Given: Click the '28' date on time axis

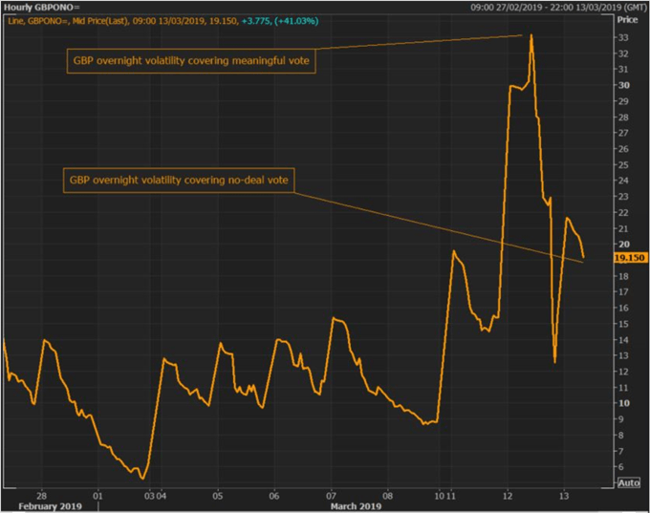Looking at the screenshot, I should click(x=41, y=496).
